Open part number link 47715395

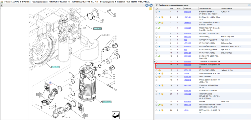187,43
